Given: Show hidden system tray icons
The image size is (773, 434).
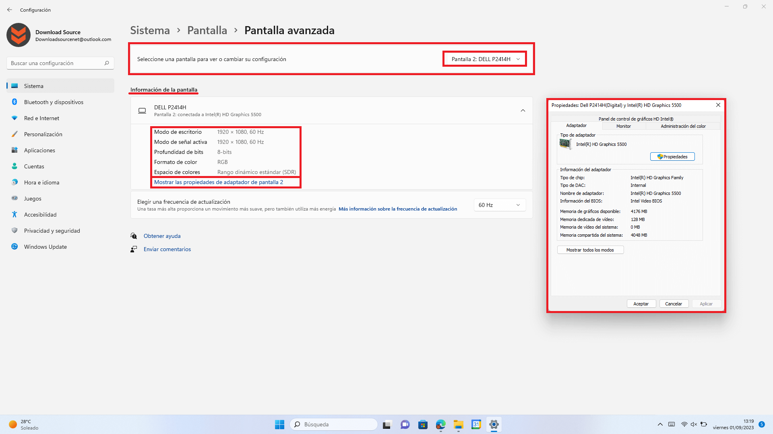Looking at the screenshot, I should [660, 424].
